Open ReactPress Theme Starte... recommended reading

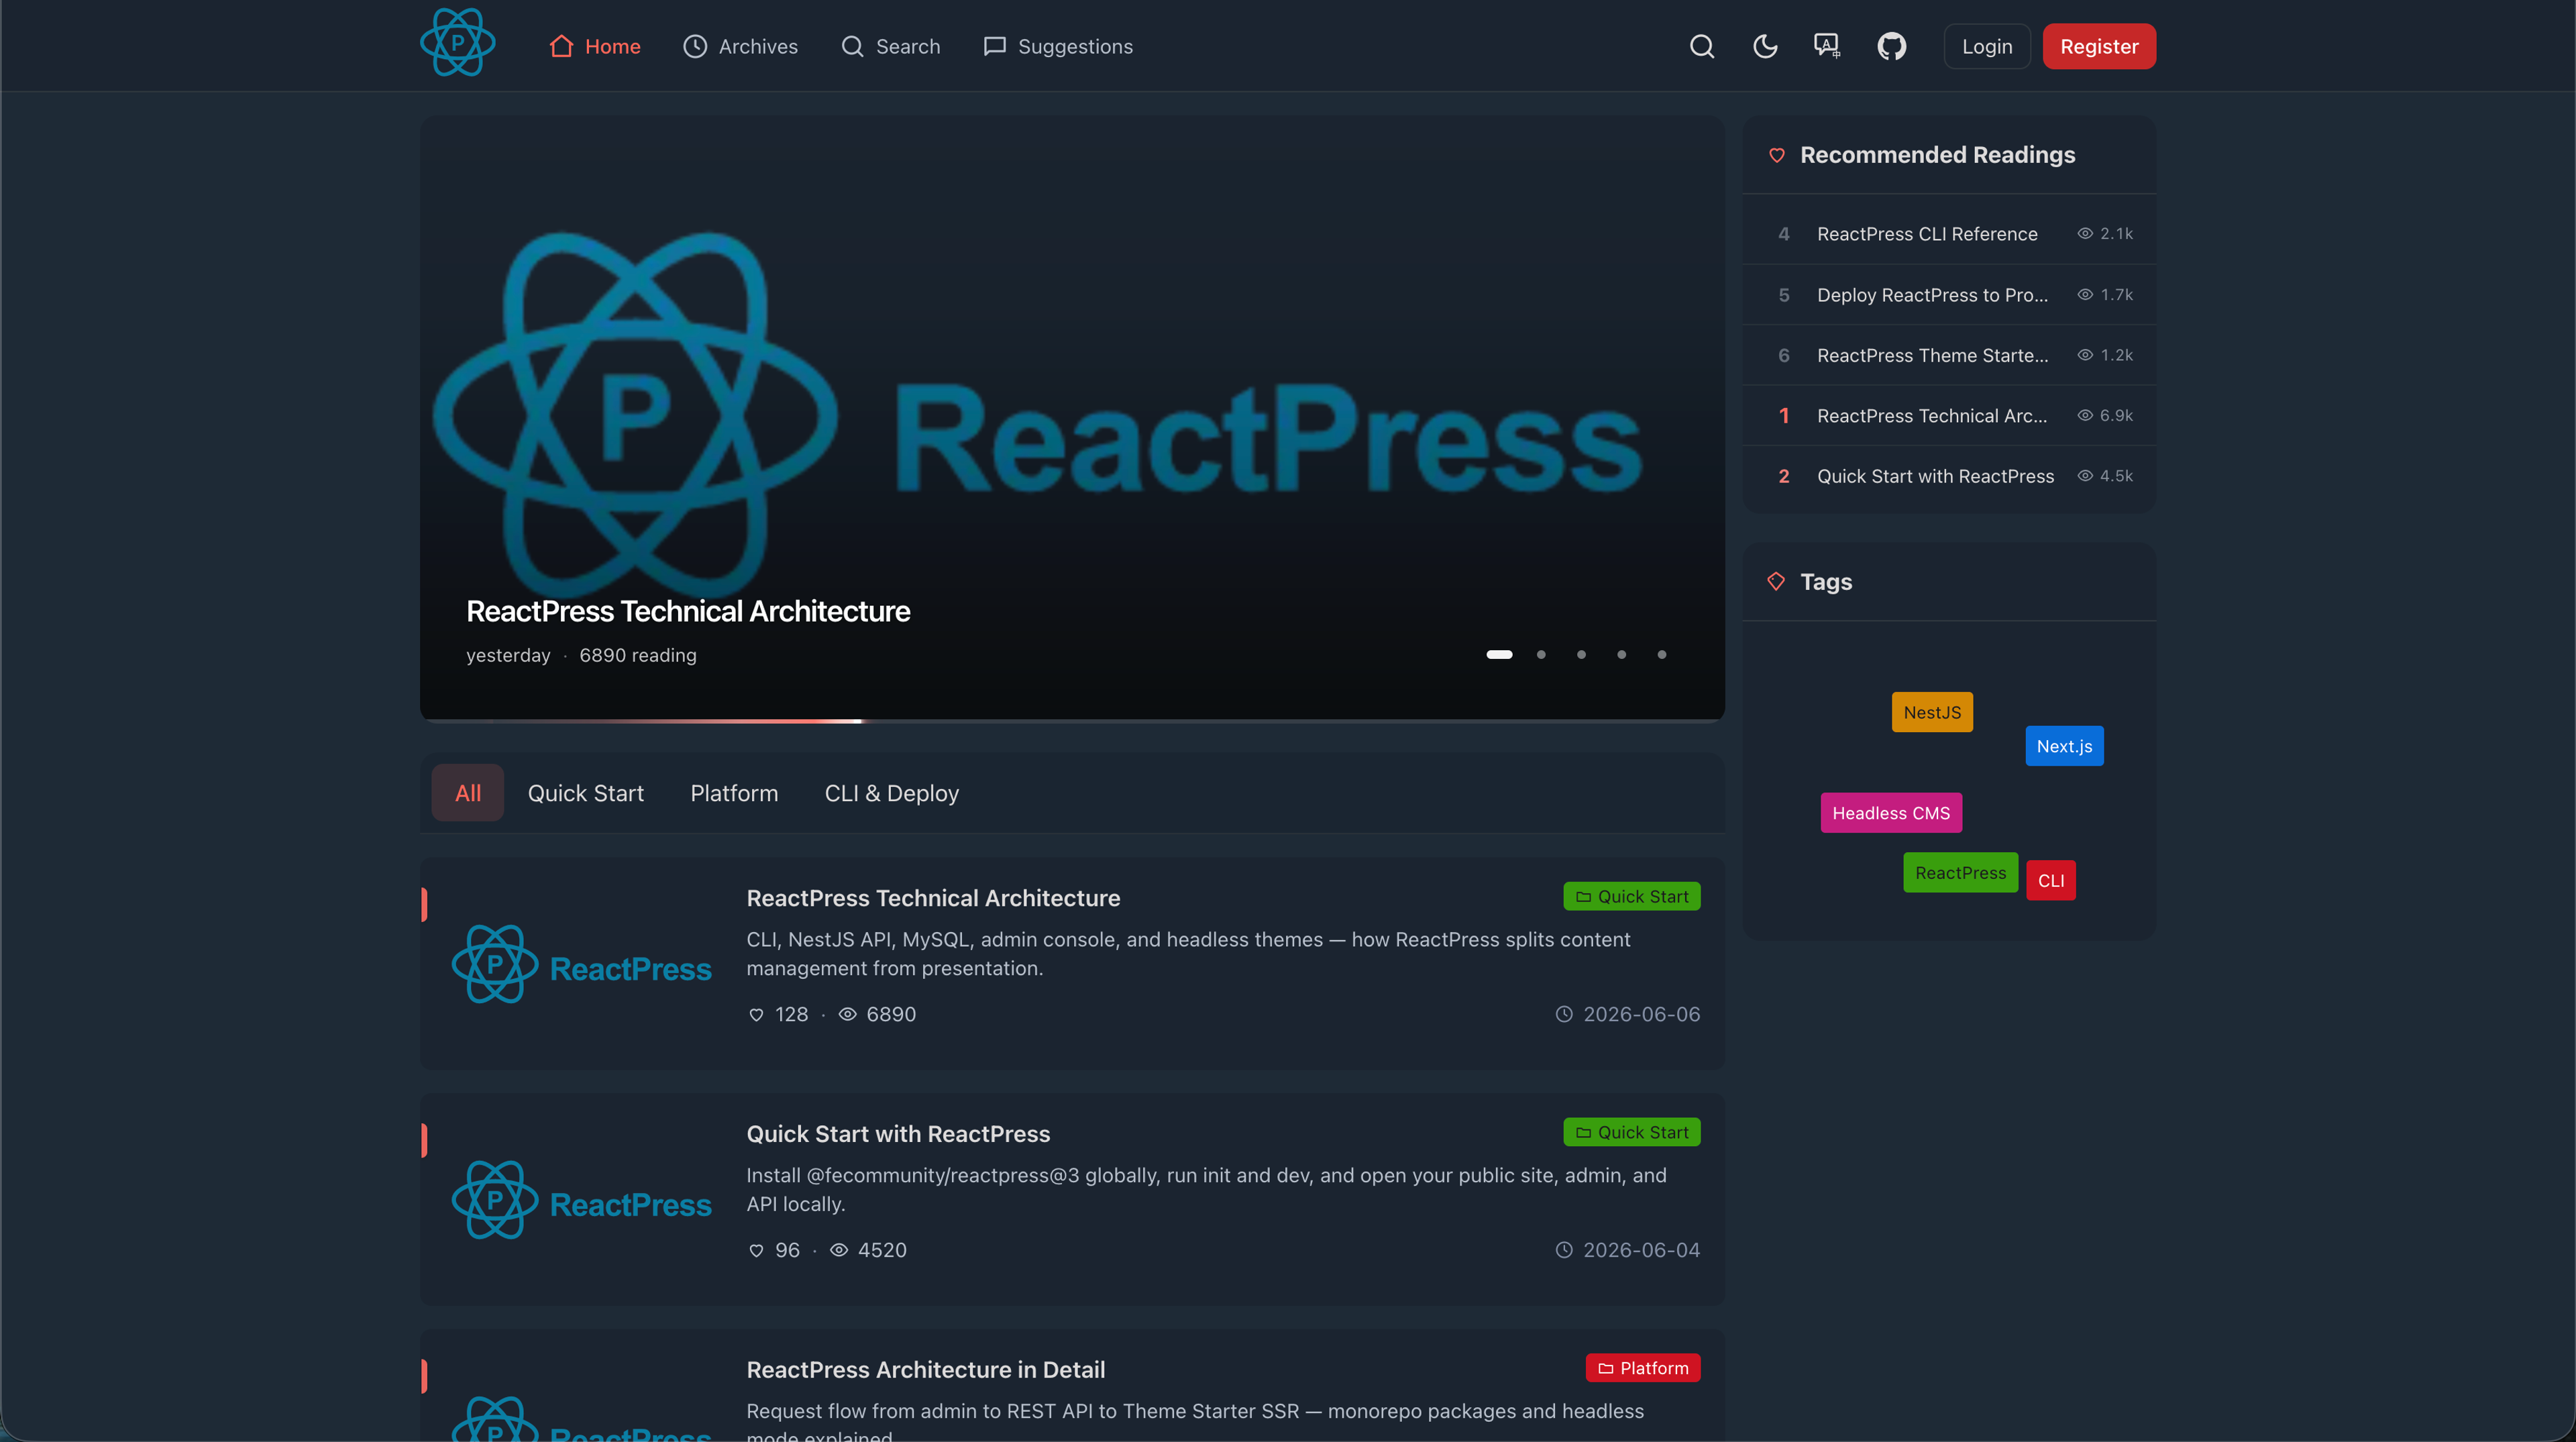[1949, 355]
